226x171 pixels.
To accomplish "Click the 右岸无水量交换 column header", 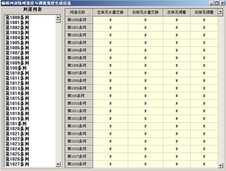I will (145, 12).
